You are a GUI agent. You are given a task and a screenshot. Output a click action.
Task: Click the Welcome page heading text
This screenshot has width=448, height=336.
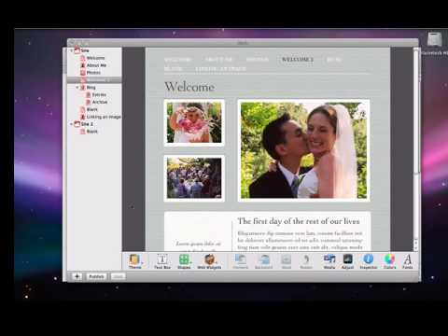click(x=189, y=87)
